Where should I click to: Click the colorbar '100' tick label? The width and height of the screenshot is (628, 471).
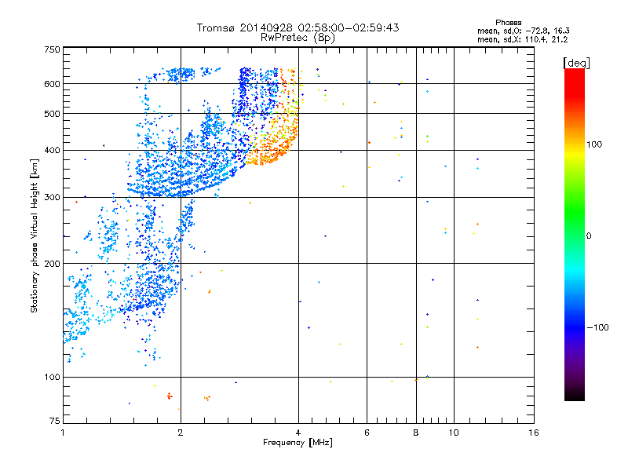click(x=594, y=144)
